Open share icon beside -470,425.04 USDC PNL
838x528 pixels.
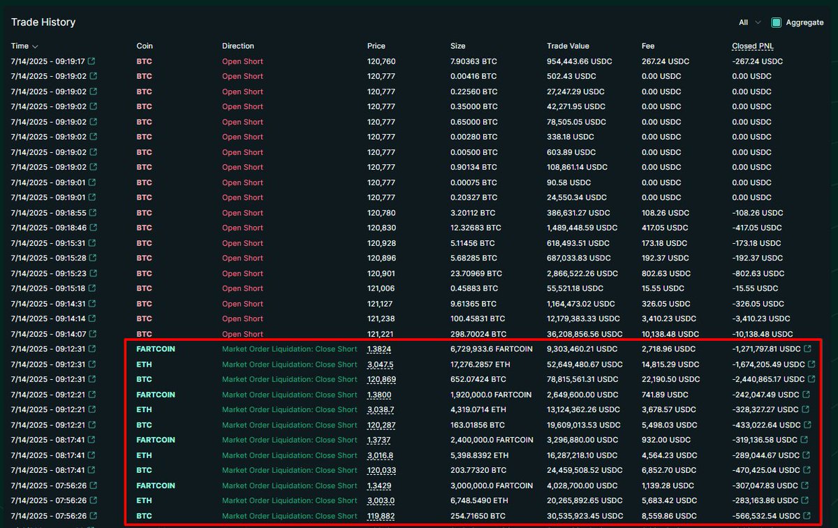pos(807,470)
